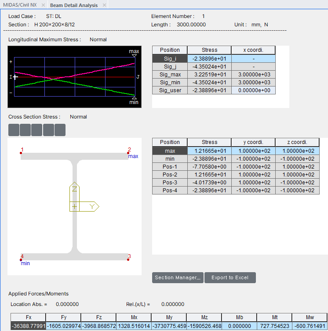
Task: Click the Mt column header
Action: pos(274,317)
